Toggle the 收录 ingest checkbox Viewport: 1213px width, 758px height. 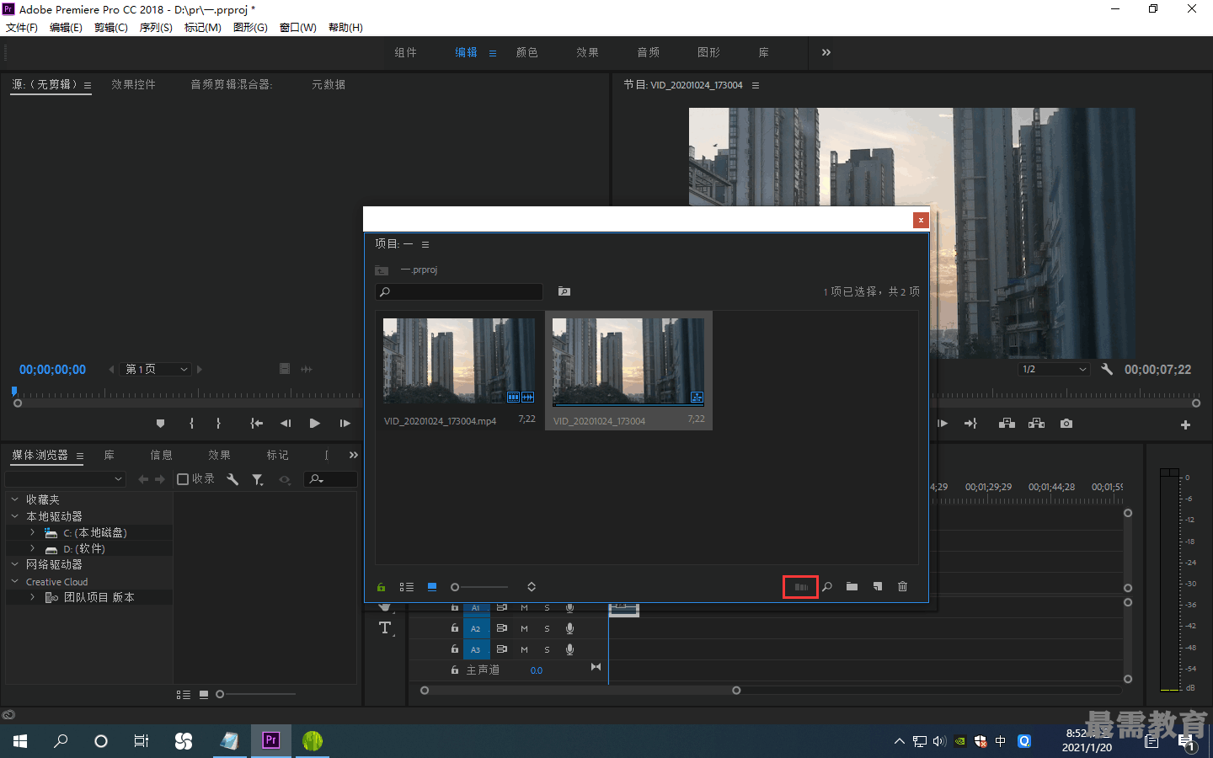click(183, 479)
